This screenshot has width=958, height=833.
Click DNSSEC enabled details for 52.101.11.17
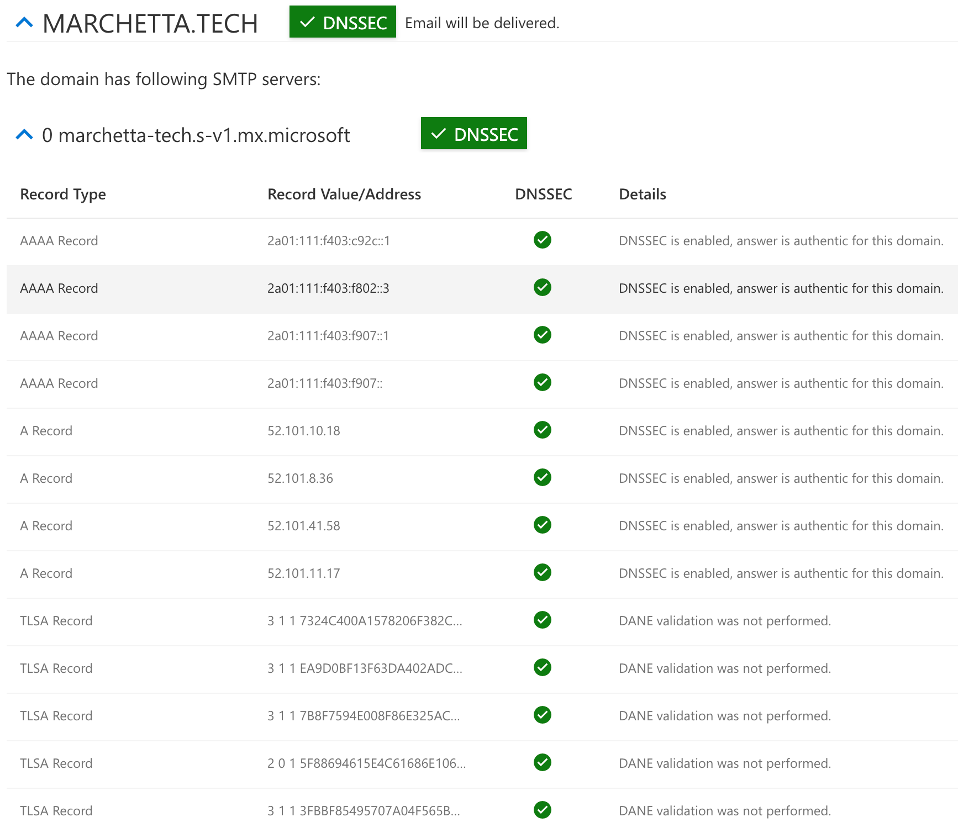coord(781,573)
